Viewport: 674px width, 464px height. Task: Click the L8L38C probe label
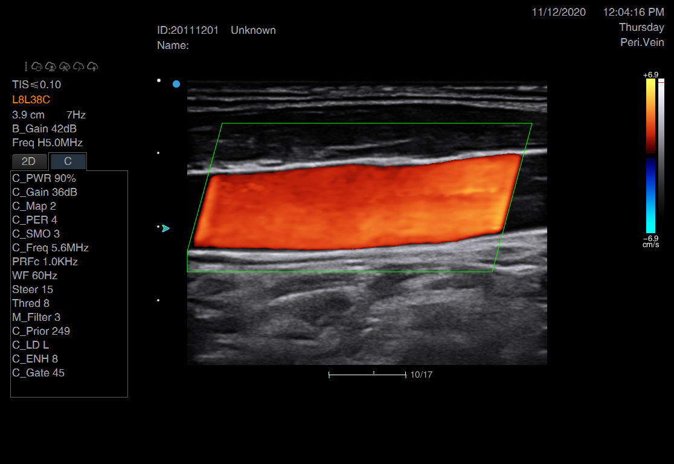(31, 100)
